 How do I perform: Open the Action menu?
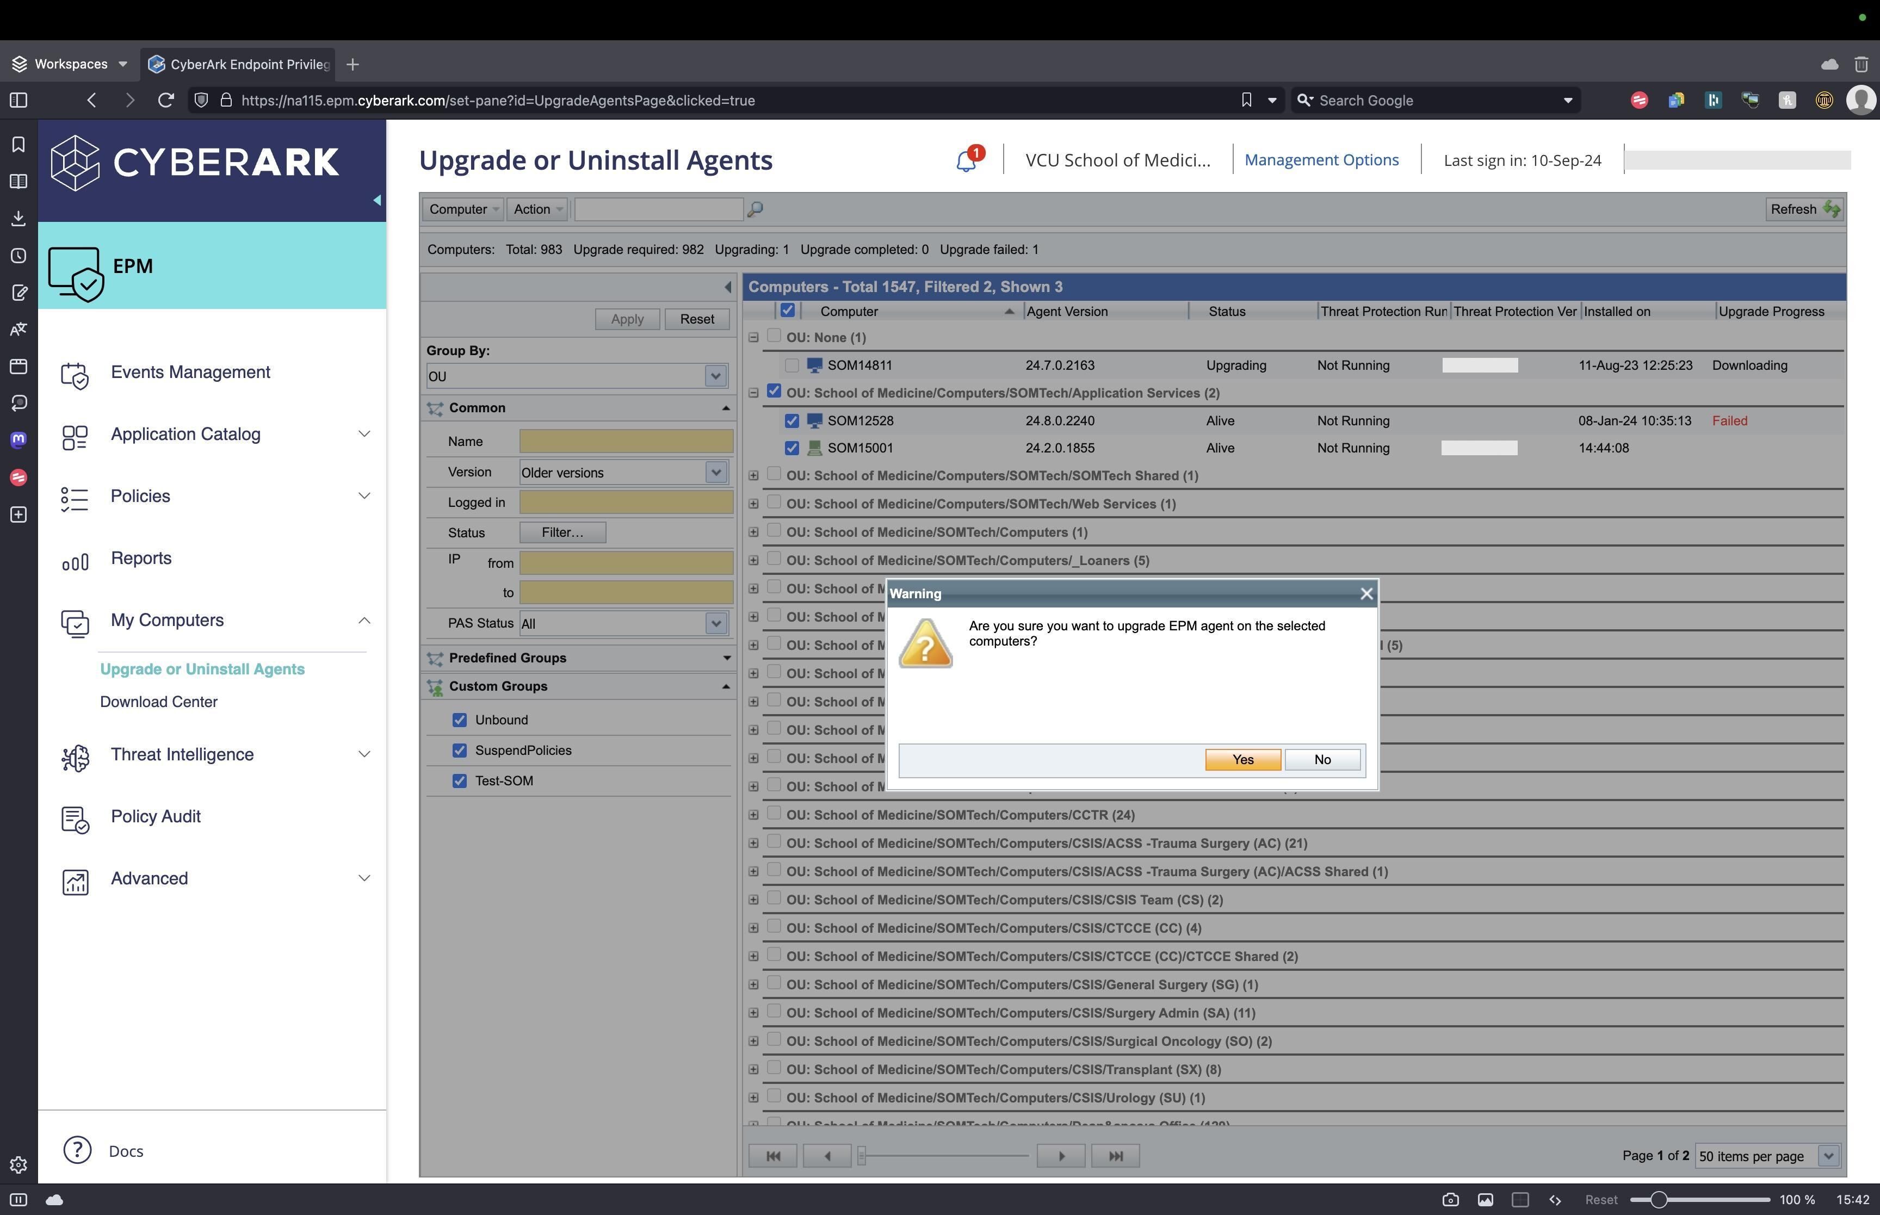coord(537,209)
